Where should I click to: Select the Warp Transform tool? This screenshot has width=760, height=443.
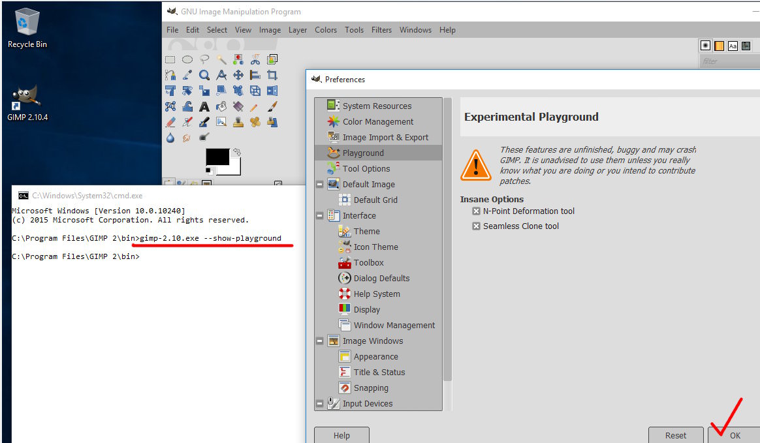187,106
